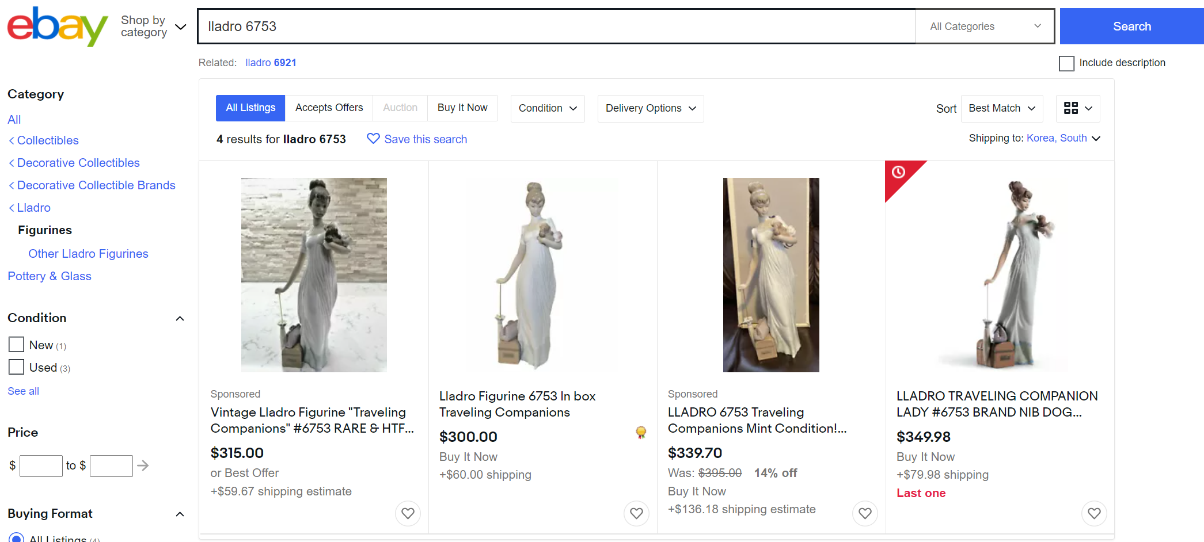
Task: Click the $315.00 price
Action: pos(237,453)
